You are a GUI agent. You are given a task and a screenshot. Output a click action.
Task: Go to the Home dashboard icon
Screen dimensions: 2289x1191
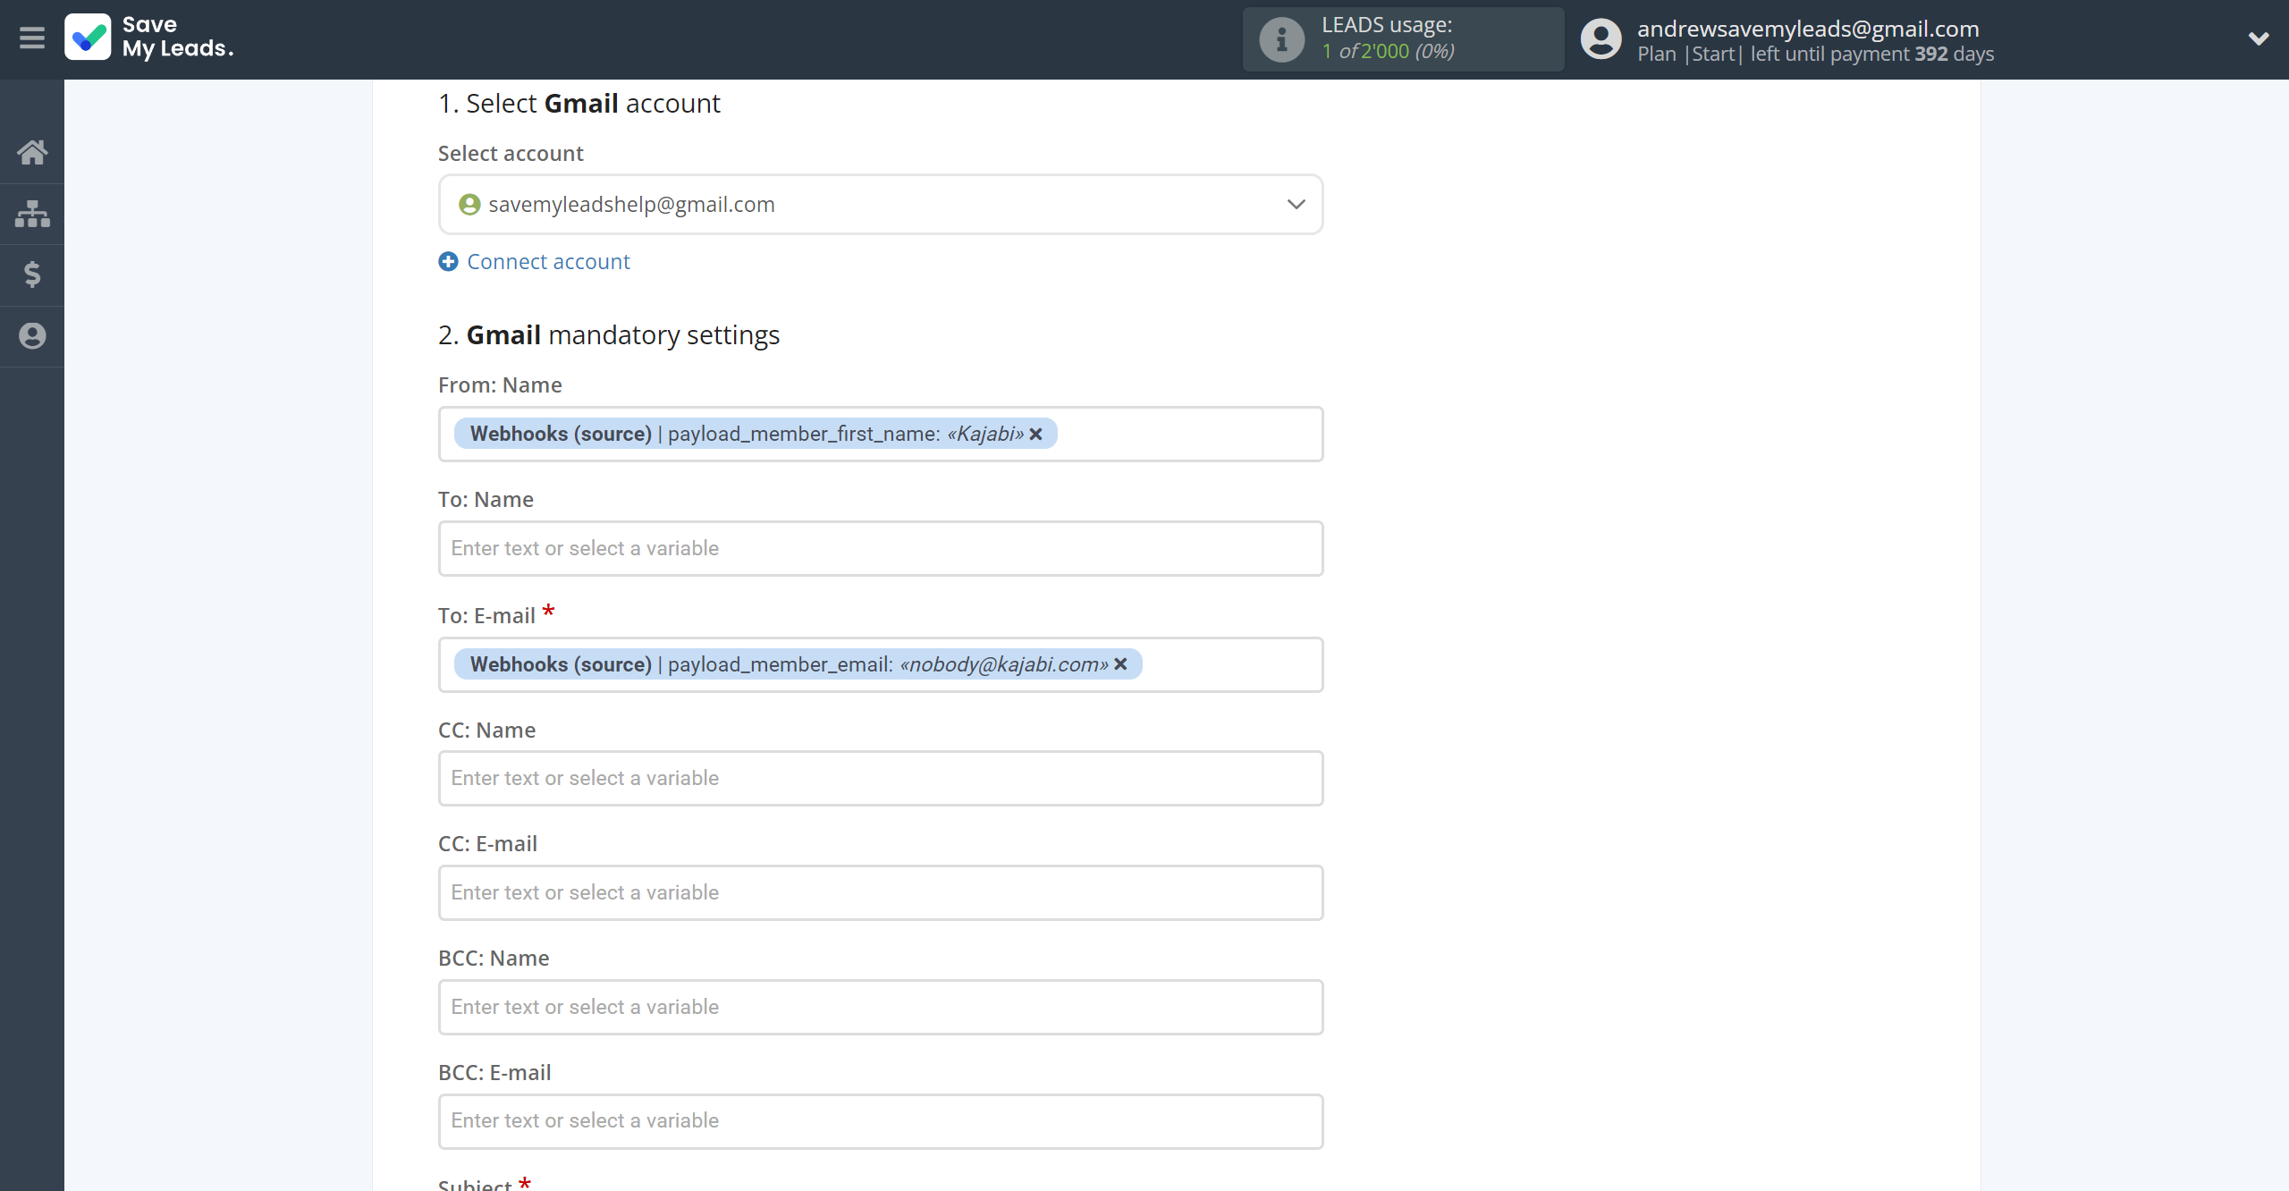tap(32, 152)
